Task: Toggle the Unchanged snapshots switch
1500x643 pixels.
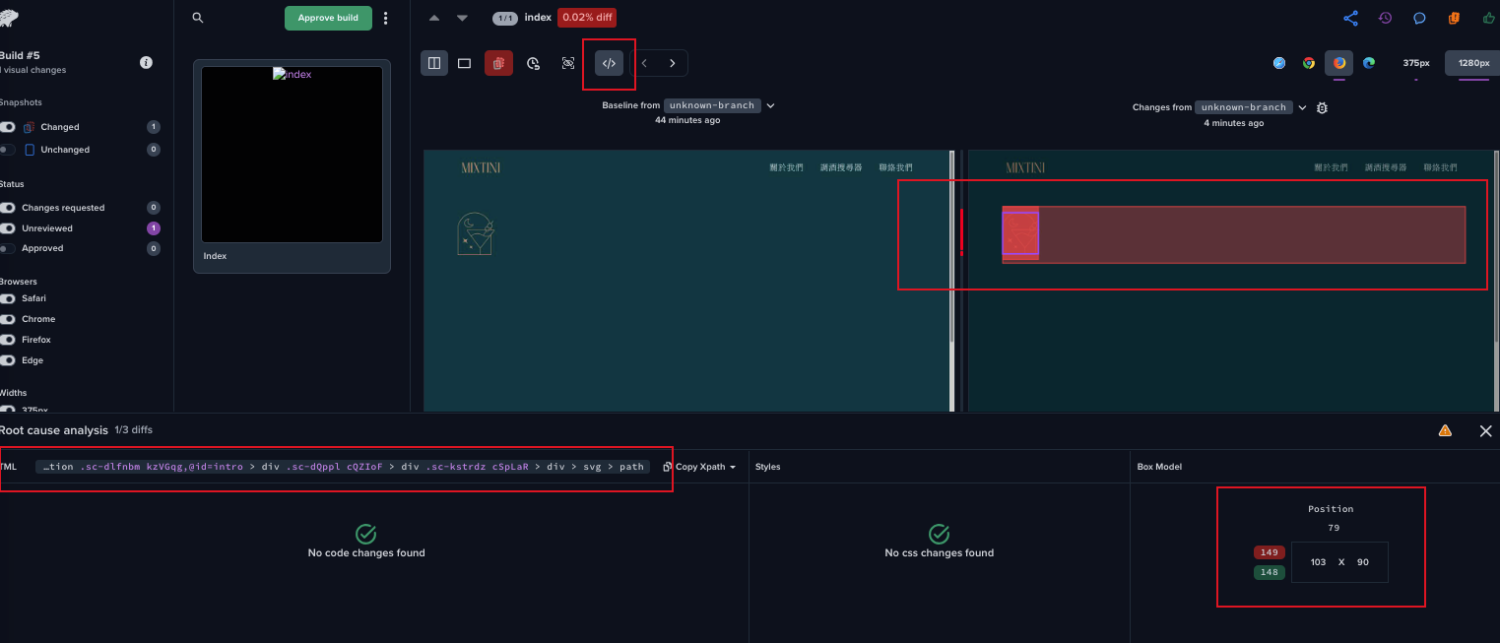Action: pyautogui.click(x=8, y=150)
